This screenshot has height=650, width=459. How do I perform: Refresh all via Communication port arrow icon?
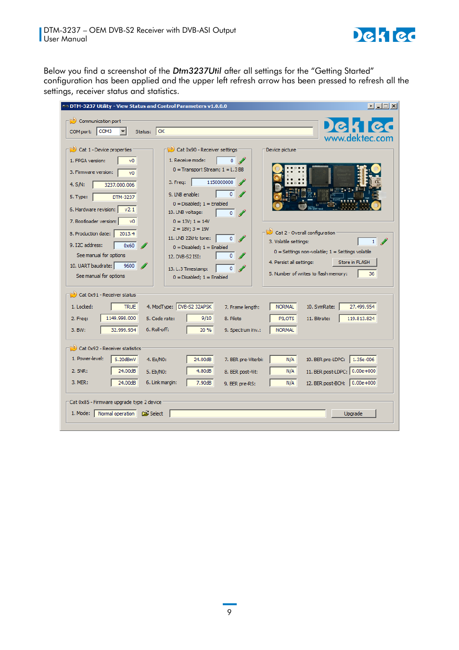(x=73, y=121)
